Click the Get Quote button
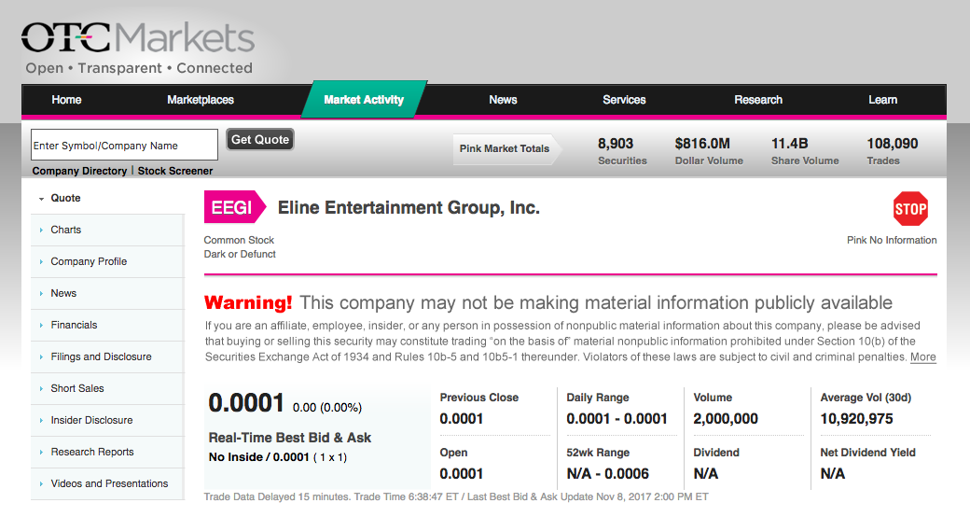This screenshot has height=517, width=970. pos(260,139)
